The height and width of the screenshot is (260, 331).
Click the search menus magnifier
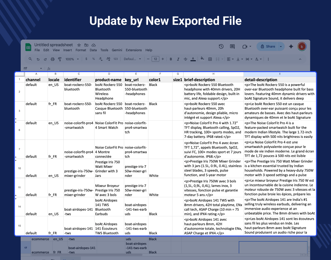coord(30,59)
